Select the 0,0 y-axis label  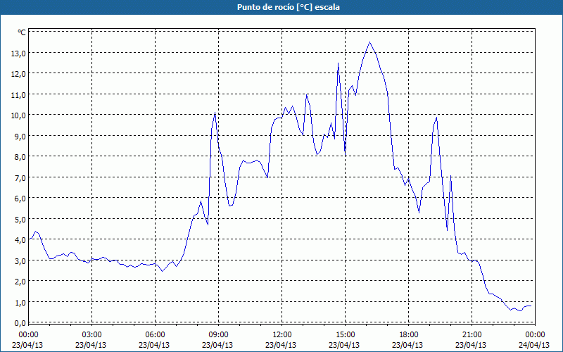[20, 323]
